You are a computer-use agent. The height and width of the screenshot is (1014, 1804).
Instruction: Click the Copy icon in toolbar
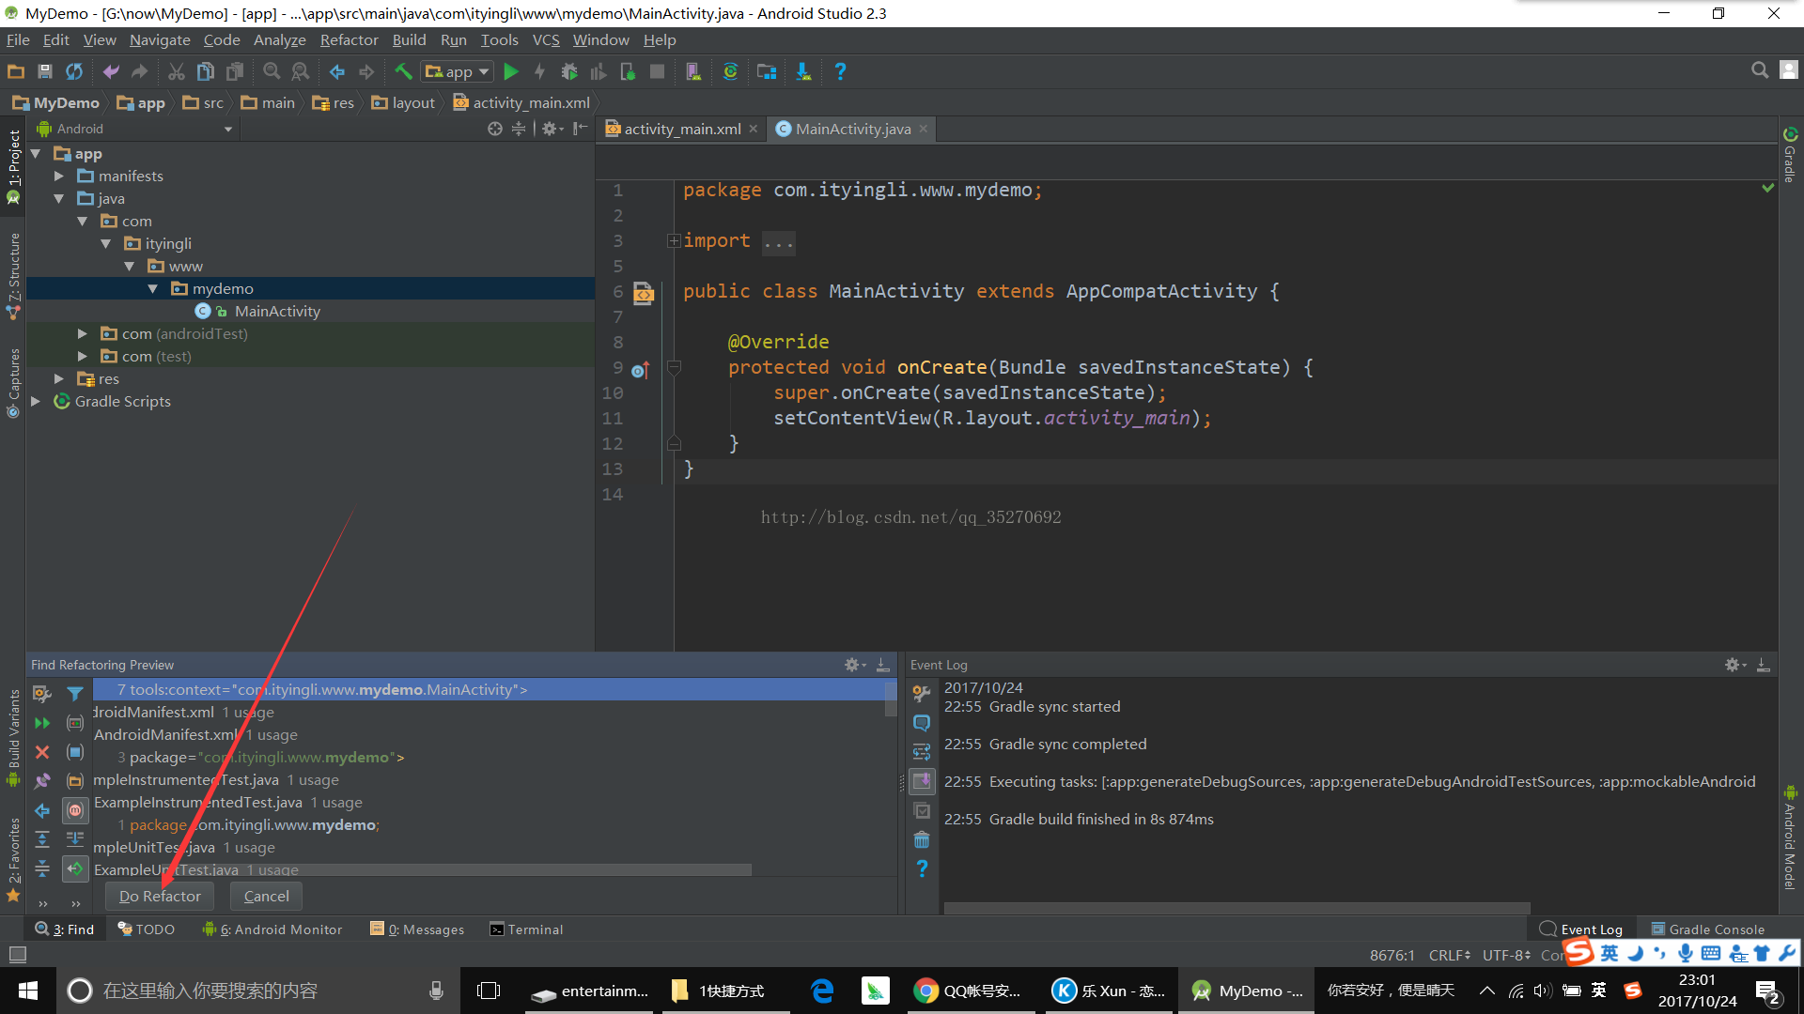pos(205,71)
